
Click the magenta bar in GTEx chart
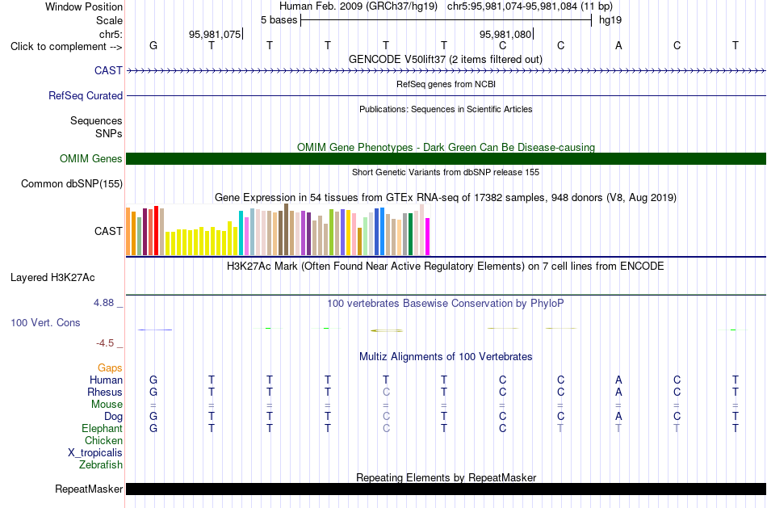click(x=428, y=237)
